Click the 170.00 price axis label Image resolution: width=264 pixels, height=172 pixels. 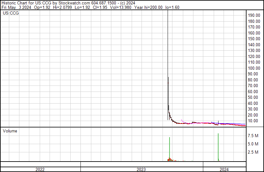[254, 27]
